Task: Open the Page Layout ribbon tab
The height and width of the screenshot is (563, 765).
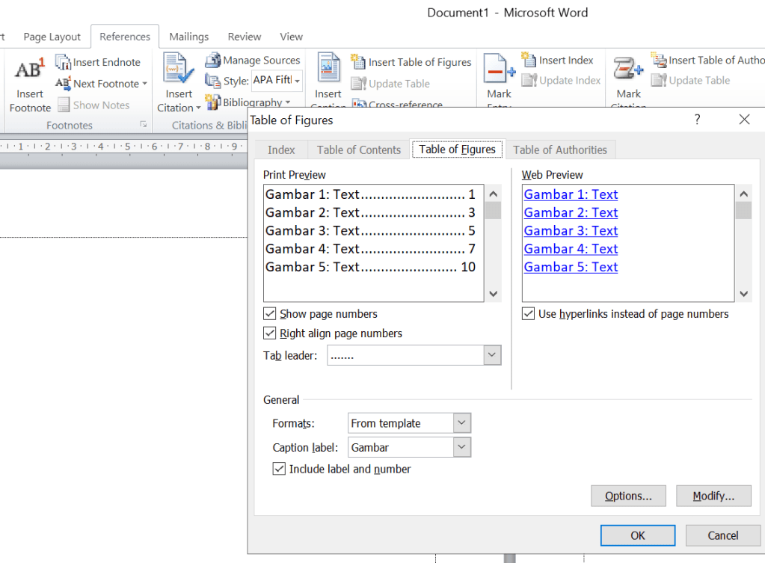Action: point(52,37)
